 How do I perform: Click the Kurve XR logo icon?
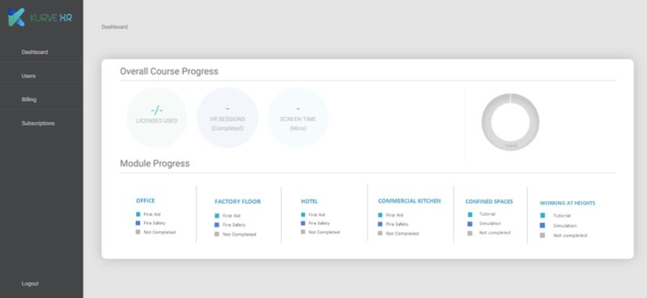point(16,17)
